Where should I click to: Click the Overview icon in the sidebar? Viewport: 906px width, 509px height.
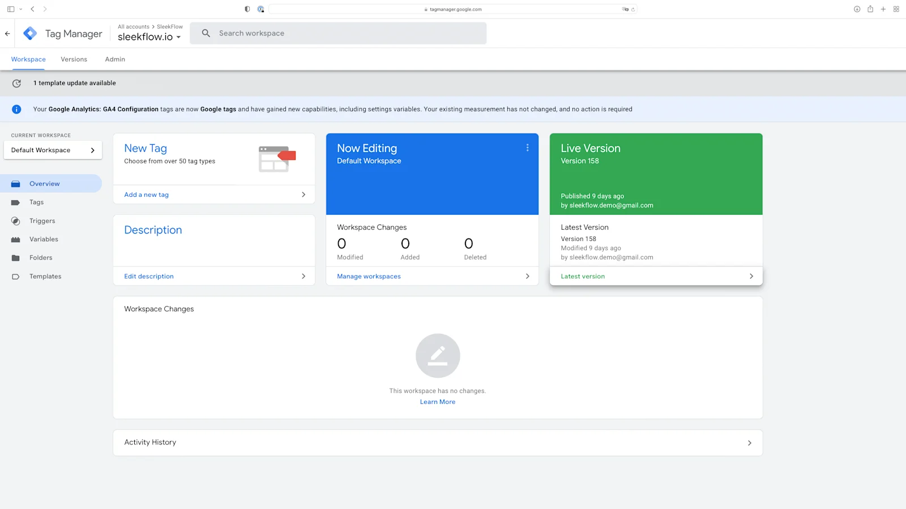tap(15, 183)
